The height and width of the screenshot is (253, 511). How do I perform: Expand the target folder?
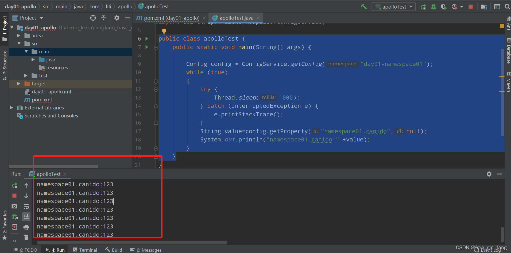19,84
